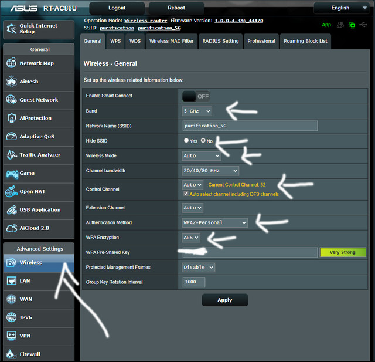Image resolution: width=375 pixels, height=362 pixels.
Task: Open the Authentication Method dropdown
Action: [x=214, y=223]
